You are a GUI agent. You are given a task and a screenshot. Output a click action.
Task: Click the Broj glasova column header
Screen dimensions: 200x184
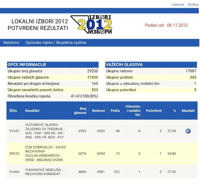[x=80, y=111]
